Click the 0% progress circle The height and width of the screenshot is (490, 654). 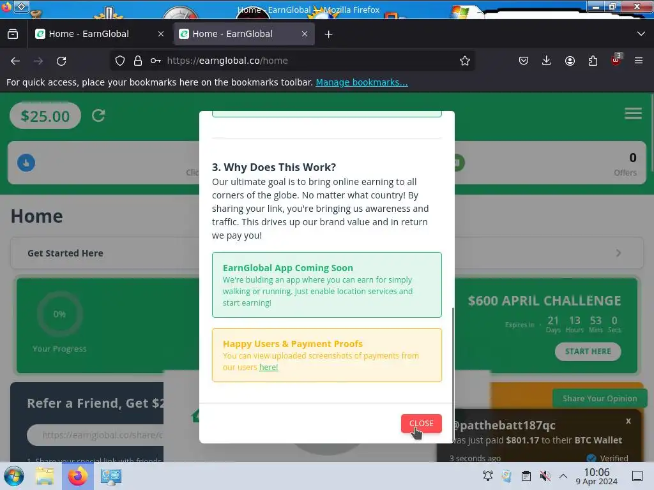59,314
